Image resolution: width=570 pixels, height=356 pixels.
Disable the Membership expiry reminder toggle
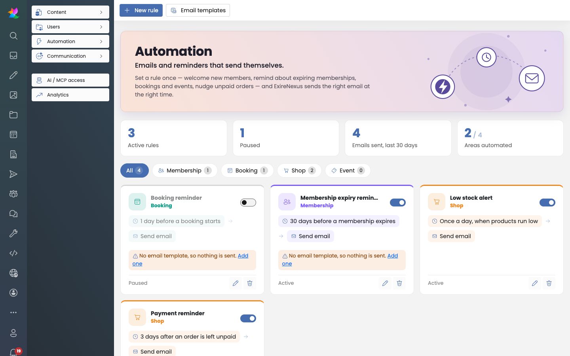coord(398,203)
